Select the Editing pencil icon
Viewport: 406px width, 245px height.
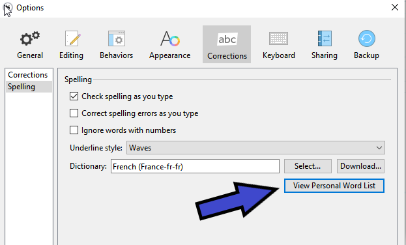[72, 39]
